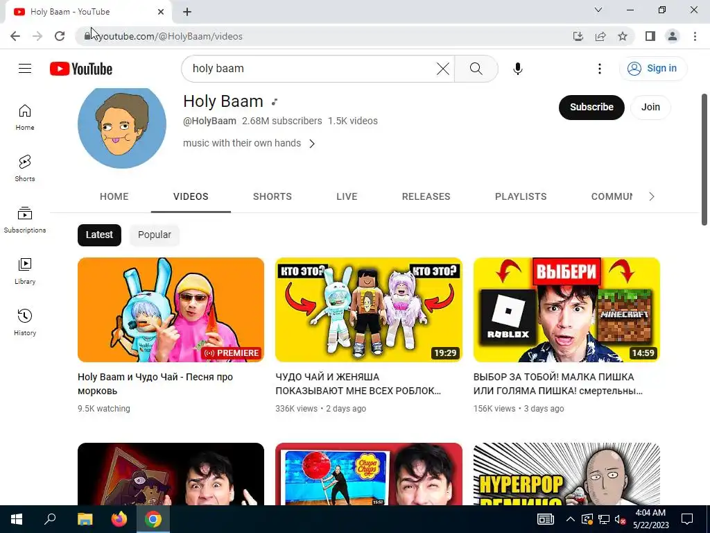The height and width of the screenshot is (533, 710).
Task: Clear the search box with the X icon
Action: point(443,69)
